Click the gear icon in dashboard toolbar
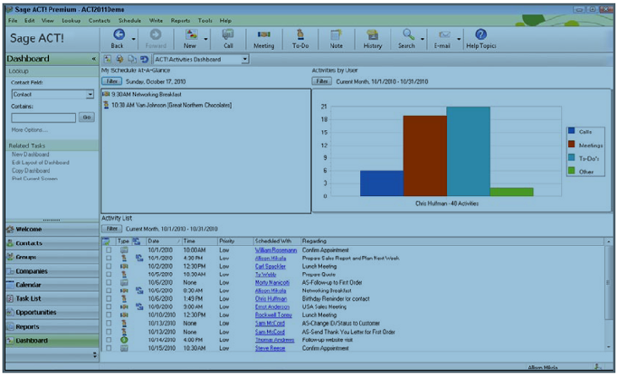The width and height of the screenshot is (617, 376). 120,59
